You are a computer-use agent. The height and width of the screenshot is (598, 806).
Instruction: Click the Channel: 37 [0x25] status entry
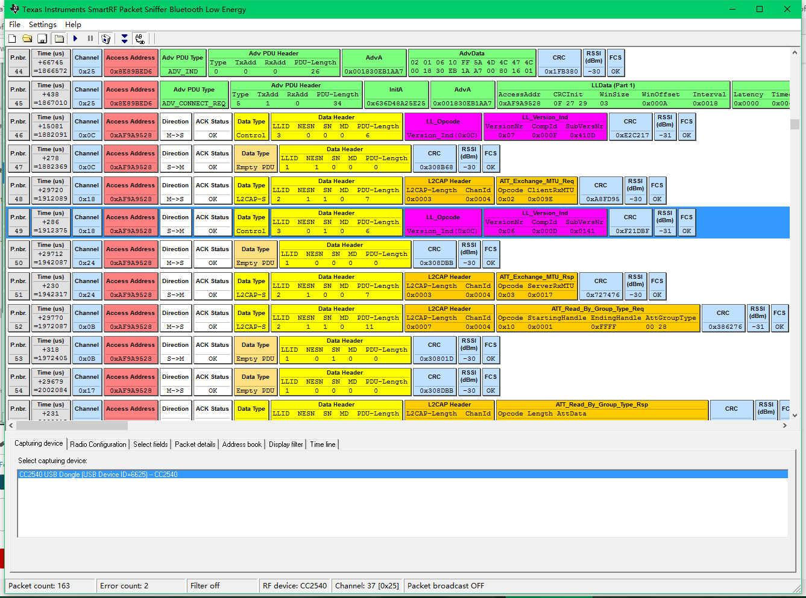(x=367, y=585)
